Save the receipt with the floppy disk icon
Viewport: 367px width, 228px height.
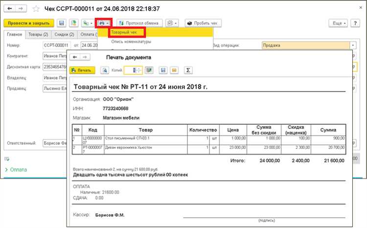[62, 23]
